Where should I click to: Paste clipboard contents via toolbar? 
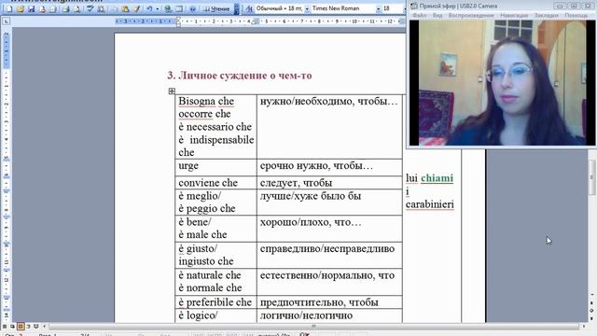click(x=125, y=8)
